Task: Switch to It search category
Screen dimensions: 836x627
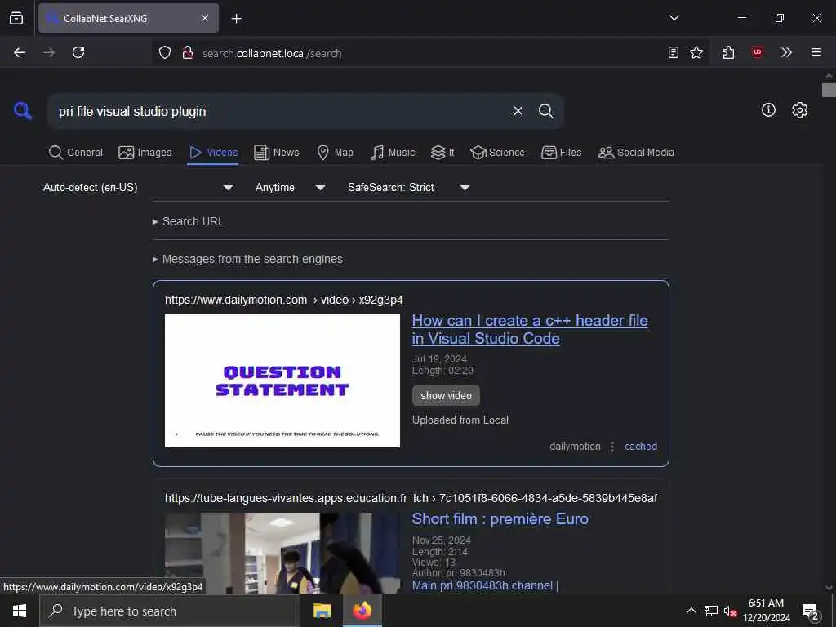Action: click(442, 153)
